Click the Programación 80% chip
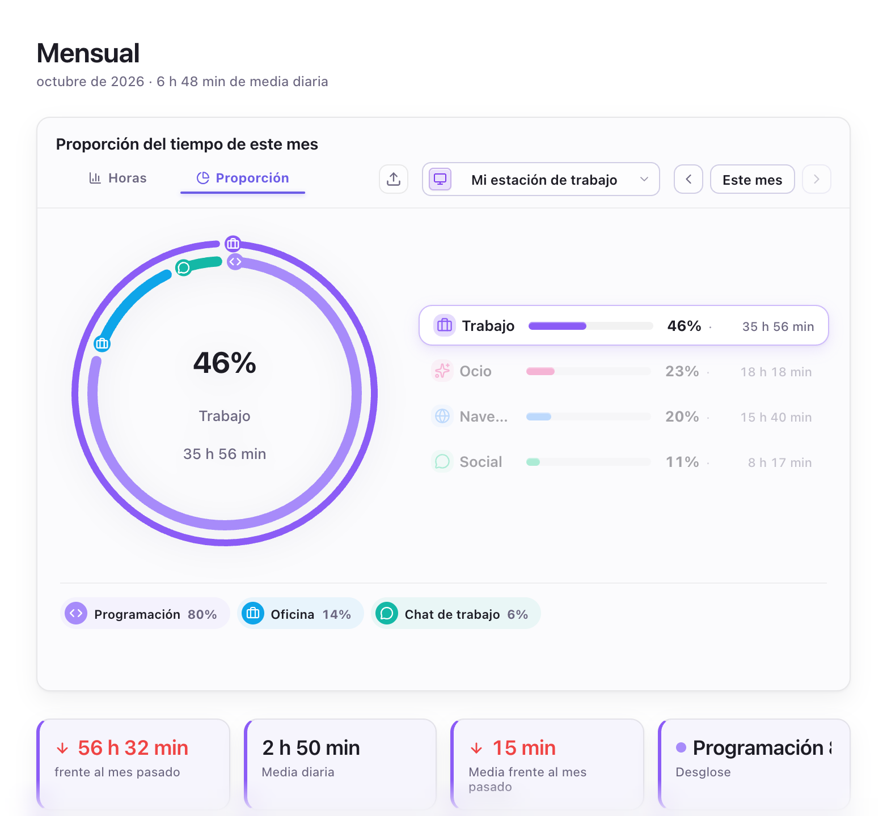 click(x=145, y=613)
